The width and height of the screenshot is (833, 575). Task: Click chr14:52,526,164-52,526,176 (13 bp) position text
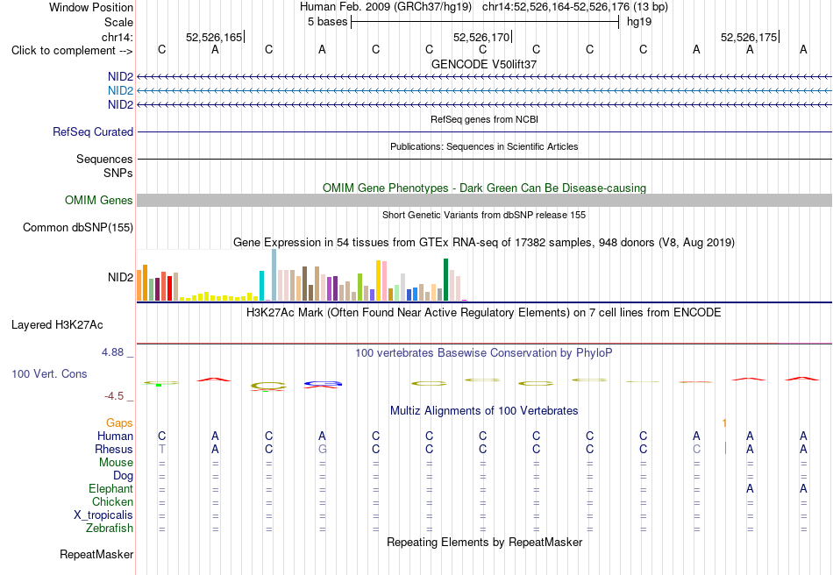tap(575, 7)
